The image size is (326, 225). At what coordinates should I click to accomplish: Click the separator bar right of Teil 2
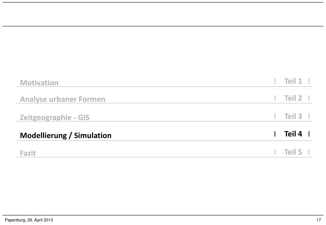pos(309,98)
